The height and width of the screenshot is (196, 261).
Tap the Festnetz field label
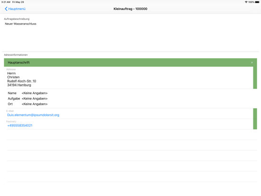11,122
